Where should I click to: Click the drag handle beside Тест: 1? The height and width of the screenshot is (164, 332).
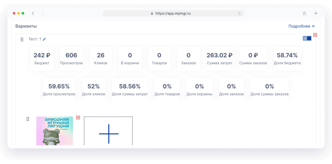(22, 40)
